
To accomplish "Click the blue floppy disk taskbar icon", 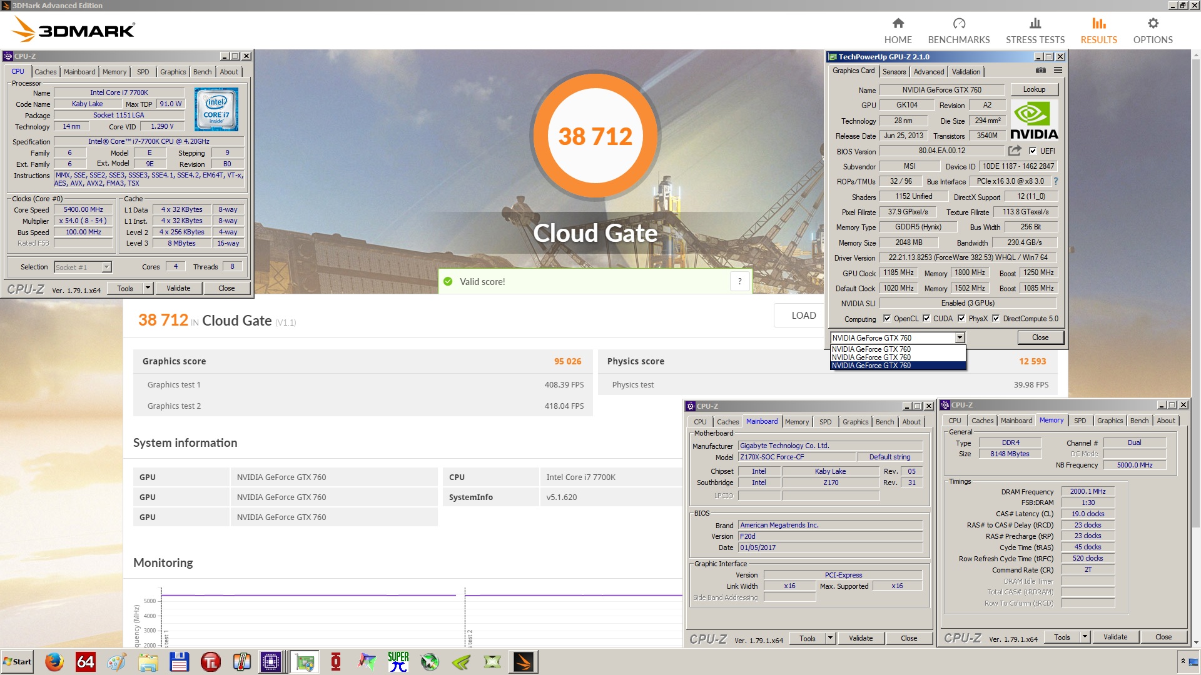I will coord(180,662).
